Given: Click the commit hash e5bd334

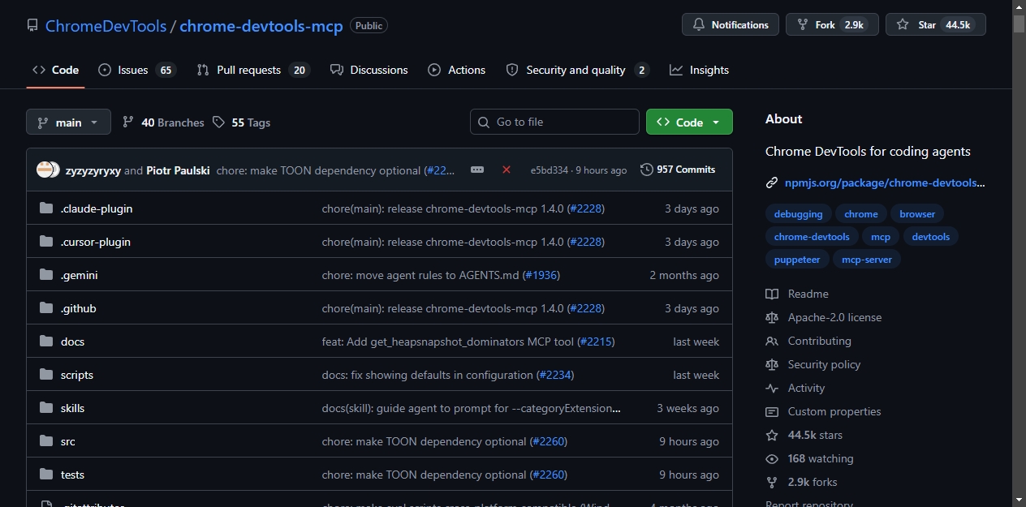Looking at the screenshot, I should (x=550, y=170).
